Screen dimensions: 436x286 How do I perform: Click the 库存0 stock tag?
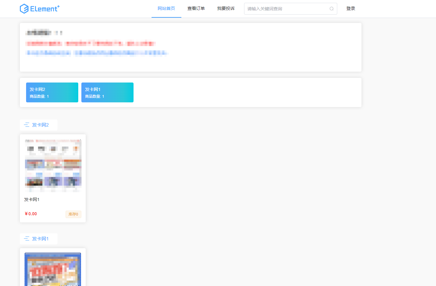[x=73, y=214]
